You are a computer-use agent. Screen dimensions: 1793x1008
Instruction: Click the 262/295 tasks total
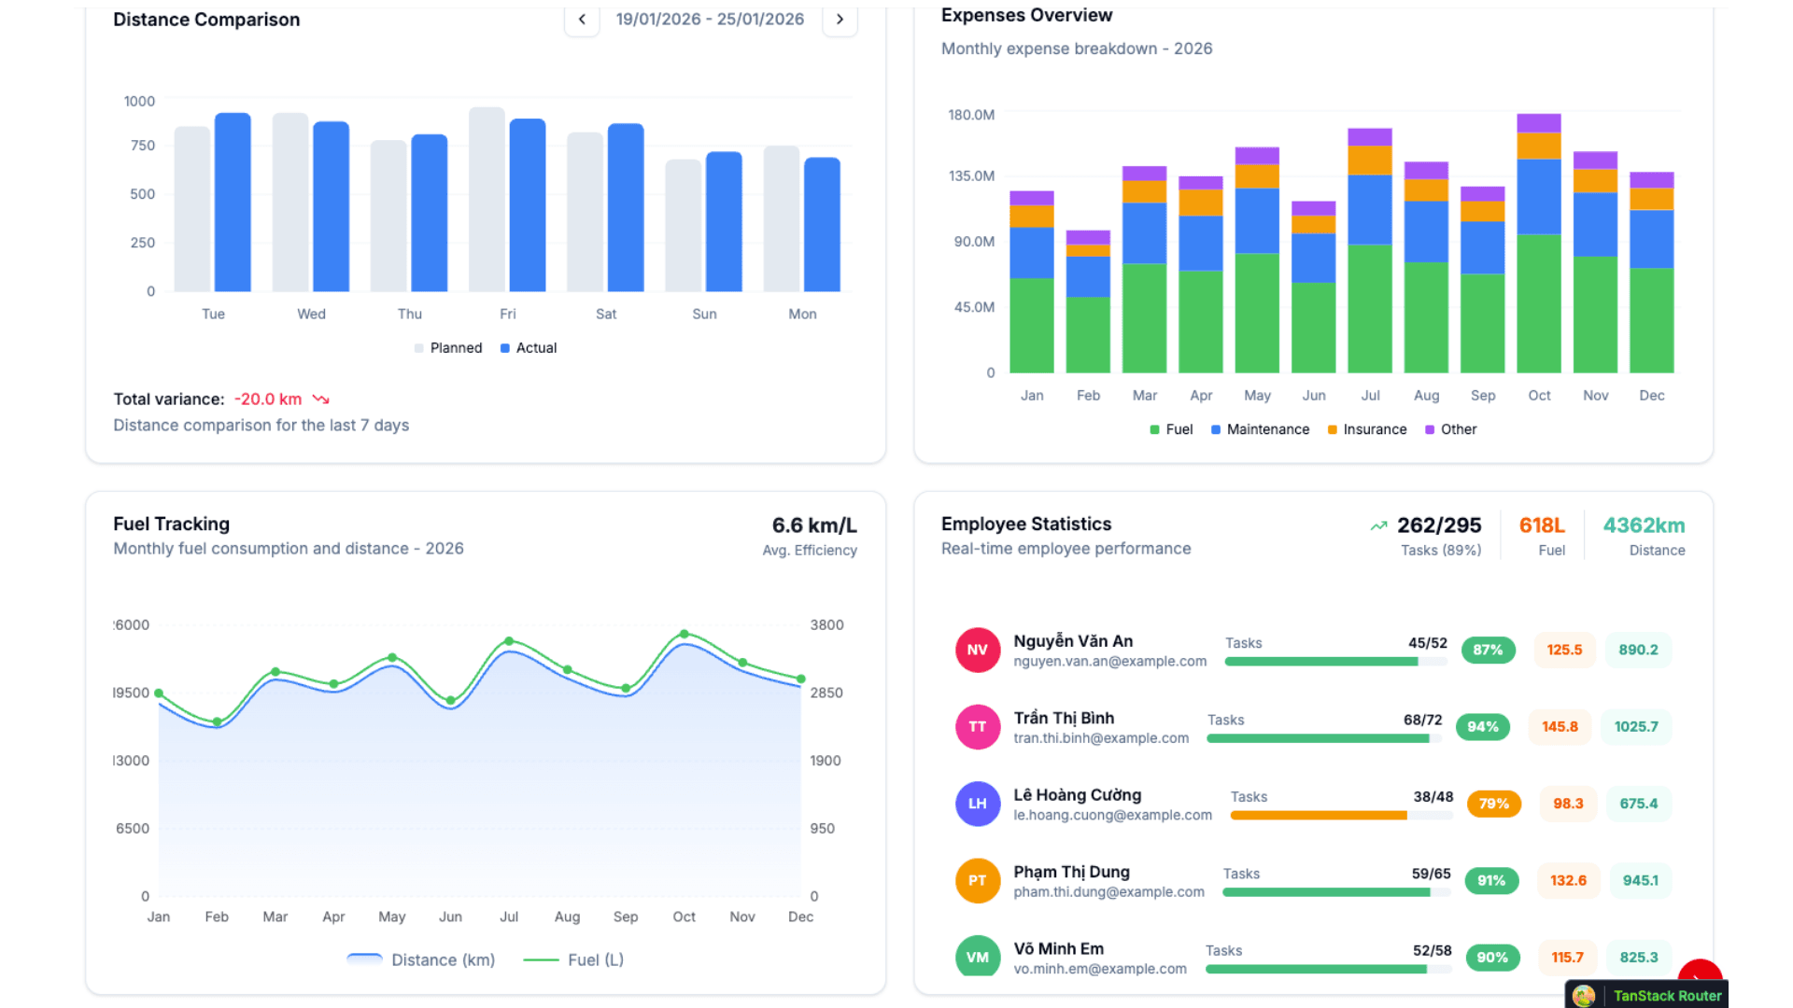1439,525
